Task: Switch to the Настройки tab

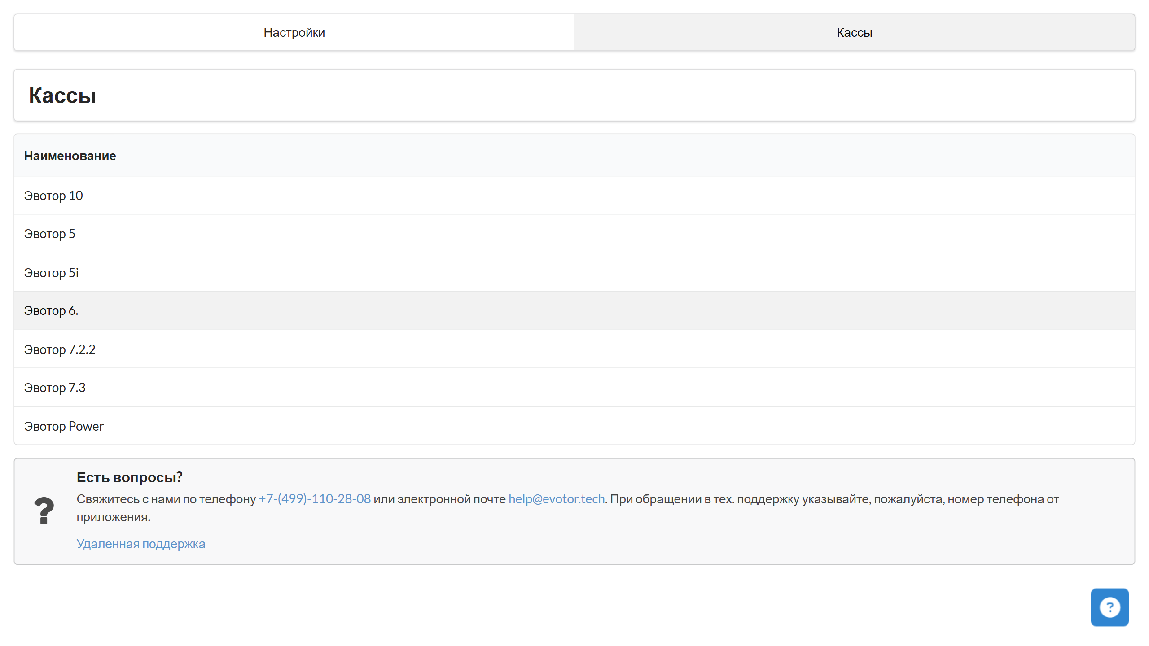Action: pos(294,32)
